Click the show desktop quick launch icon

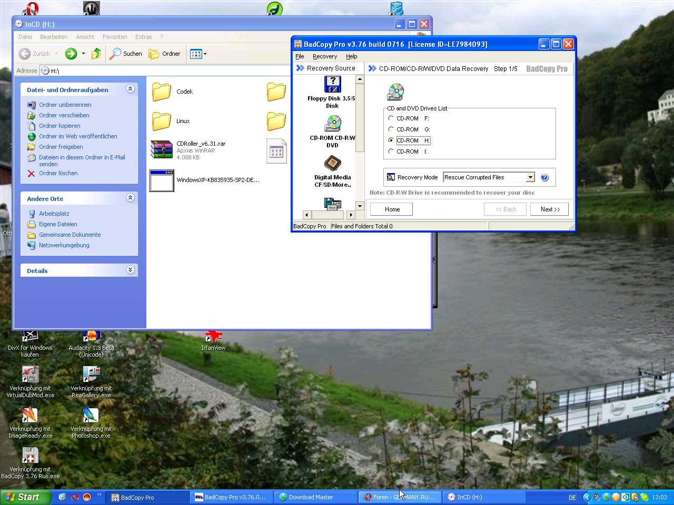click(62, 497)
